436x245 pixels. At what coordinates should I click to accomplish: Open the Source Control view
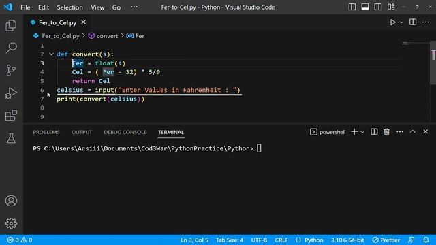click(11, 70)
